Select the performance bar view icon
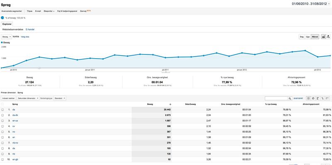Image resolution: width=332 pixels, height=165 pixels. pos(318,99)
